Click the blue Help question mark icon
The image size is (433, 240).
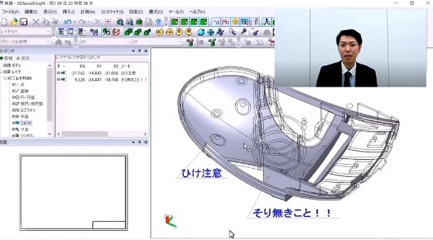[x=158, y=22]
